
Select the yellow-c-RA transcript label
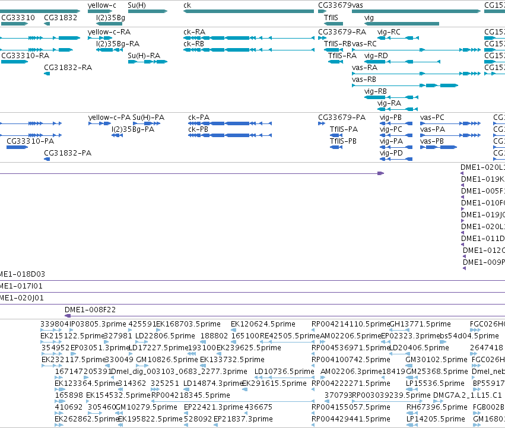(x=109, y=32)
